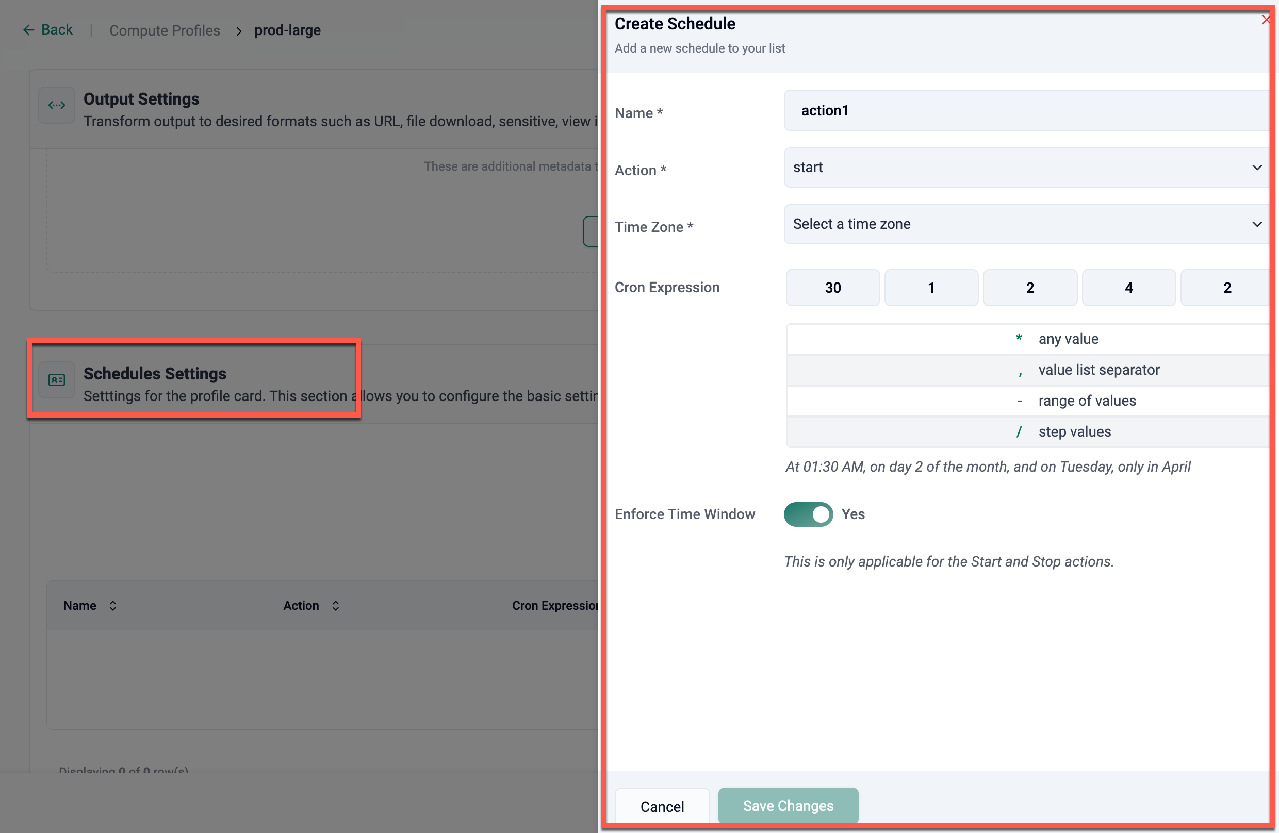Go to Compute Profiles breadcrumb

point(165,30)
